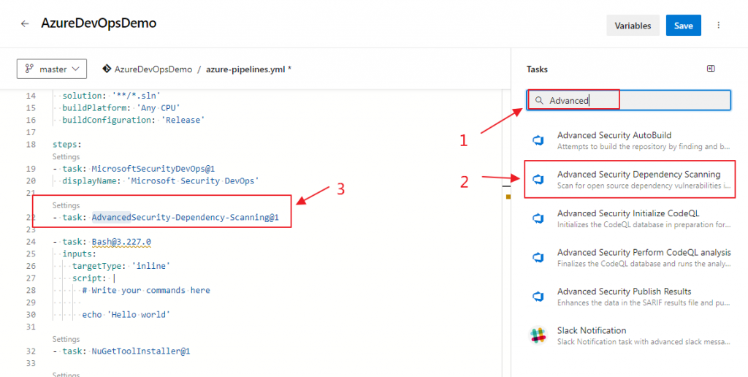
Task: Open the more options vertical ellipsis menu
Action: [719, 26]
